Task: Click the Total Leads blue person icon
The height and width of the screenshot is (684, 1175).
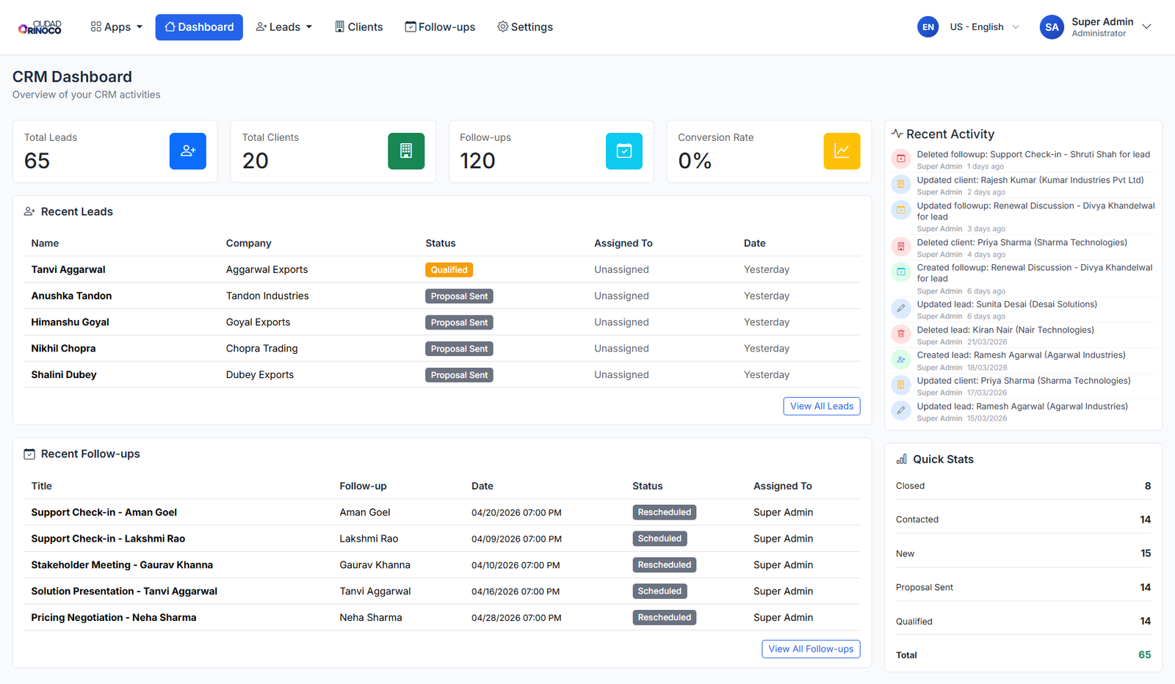Action: 187,151
